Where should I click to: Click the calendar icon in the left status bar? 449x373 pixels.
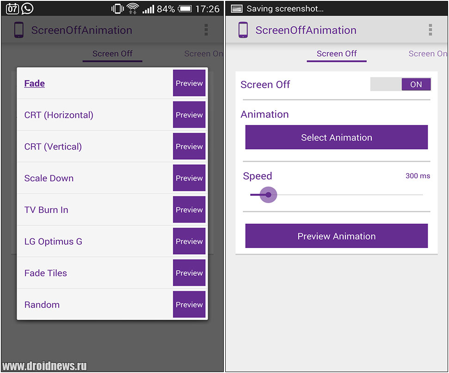click(x=12, y=9)
